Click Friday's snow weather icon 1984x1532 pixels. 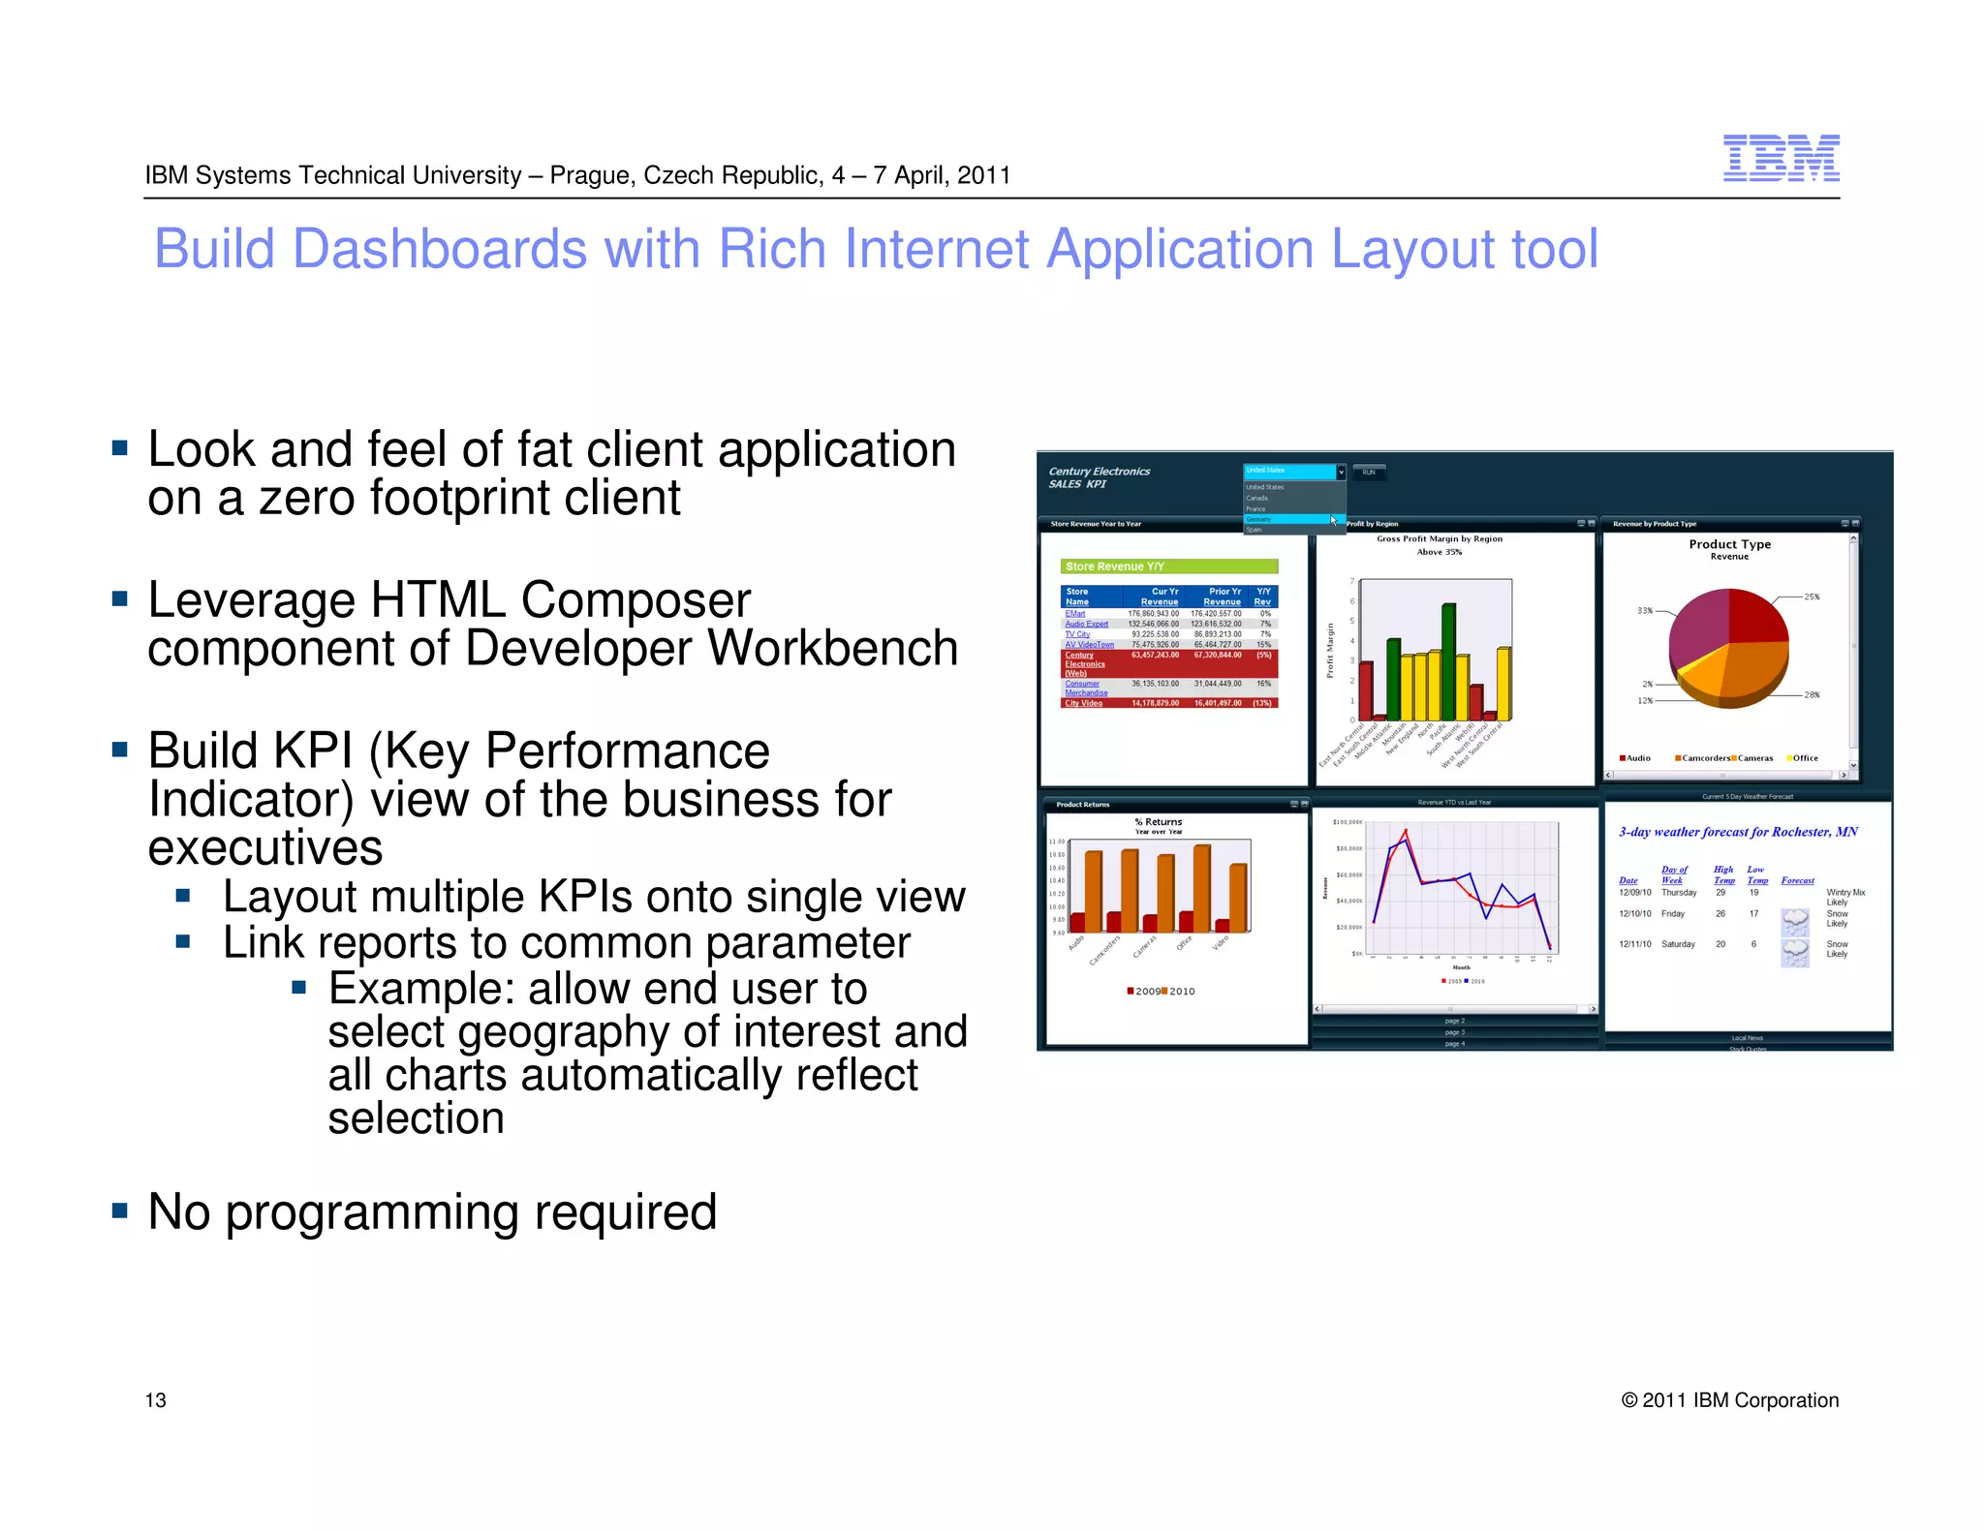[1795, 922]
